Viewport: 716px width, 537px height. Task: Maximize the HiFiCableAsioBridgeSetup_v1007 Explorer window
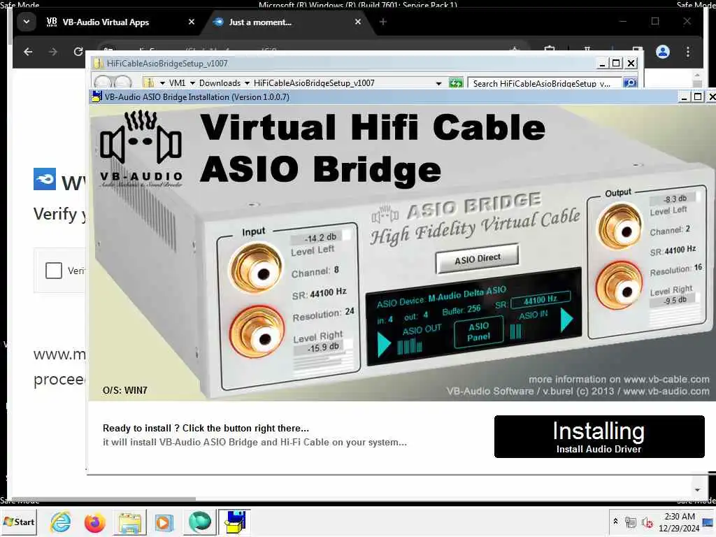[616, 64]
